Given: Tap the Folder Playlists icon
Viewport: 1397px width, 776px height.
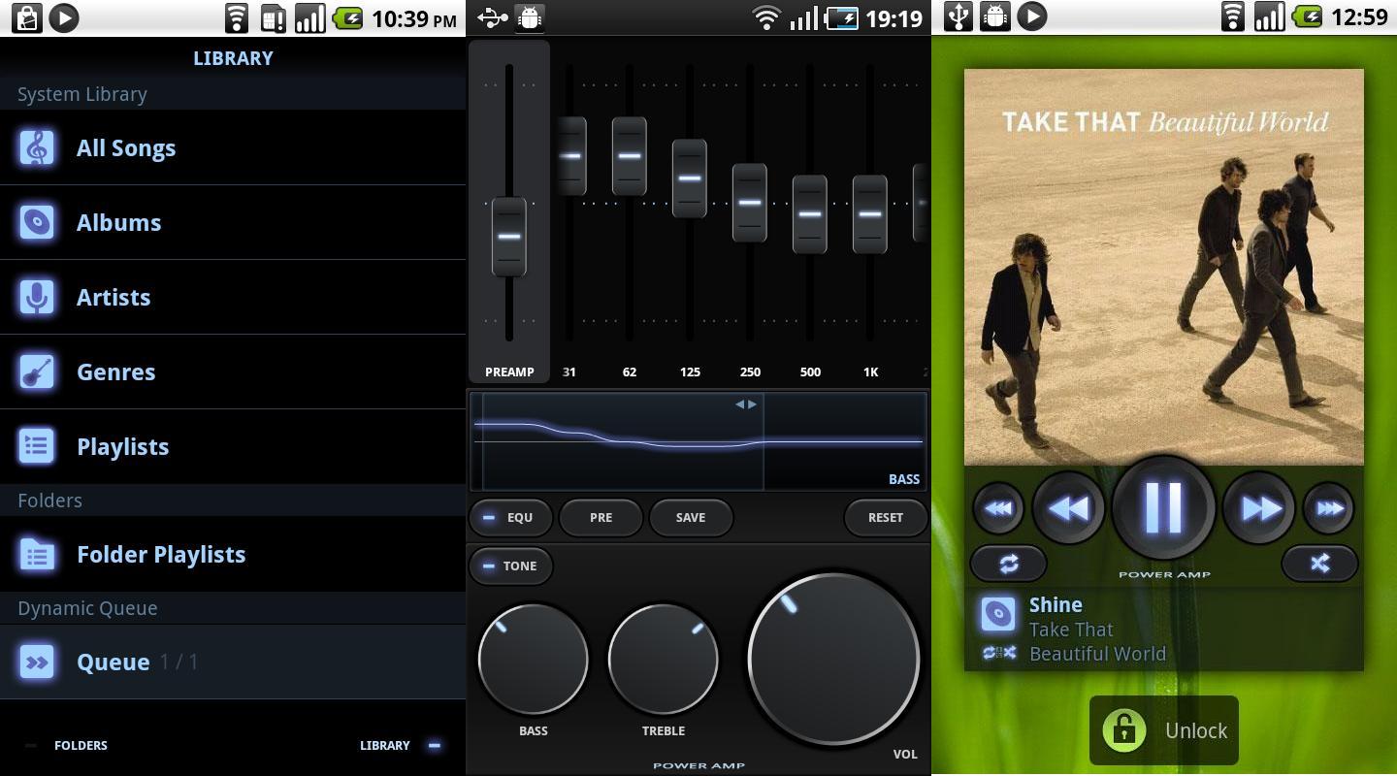Looking at the screenshot, I should 37,554.
